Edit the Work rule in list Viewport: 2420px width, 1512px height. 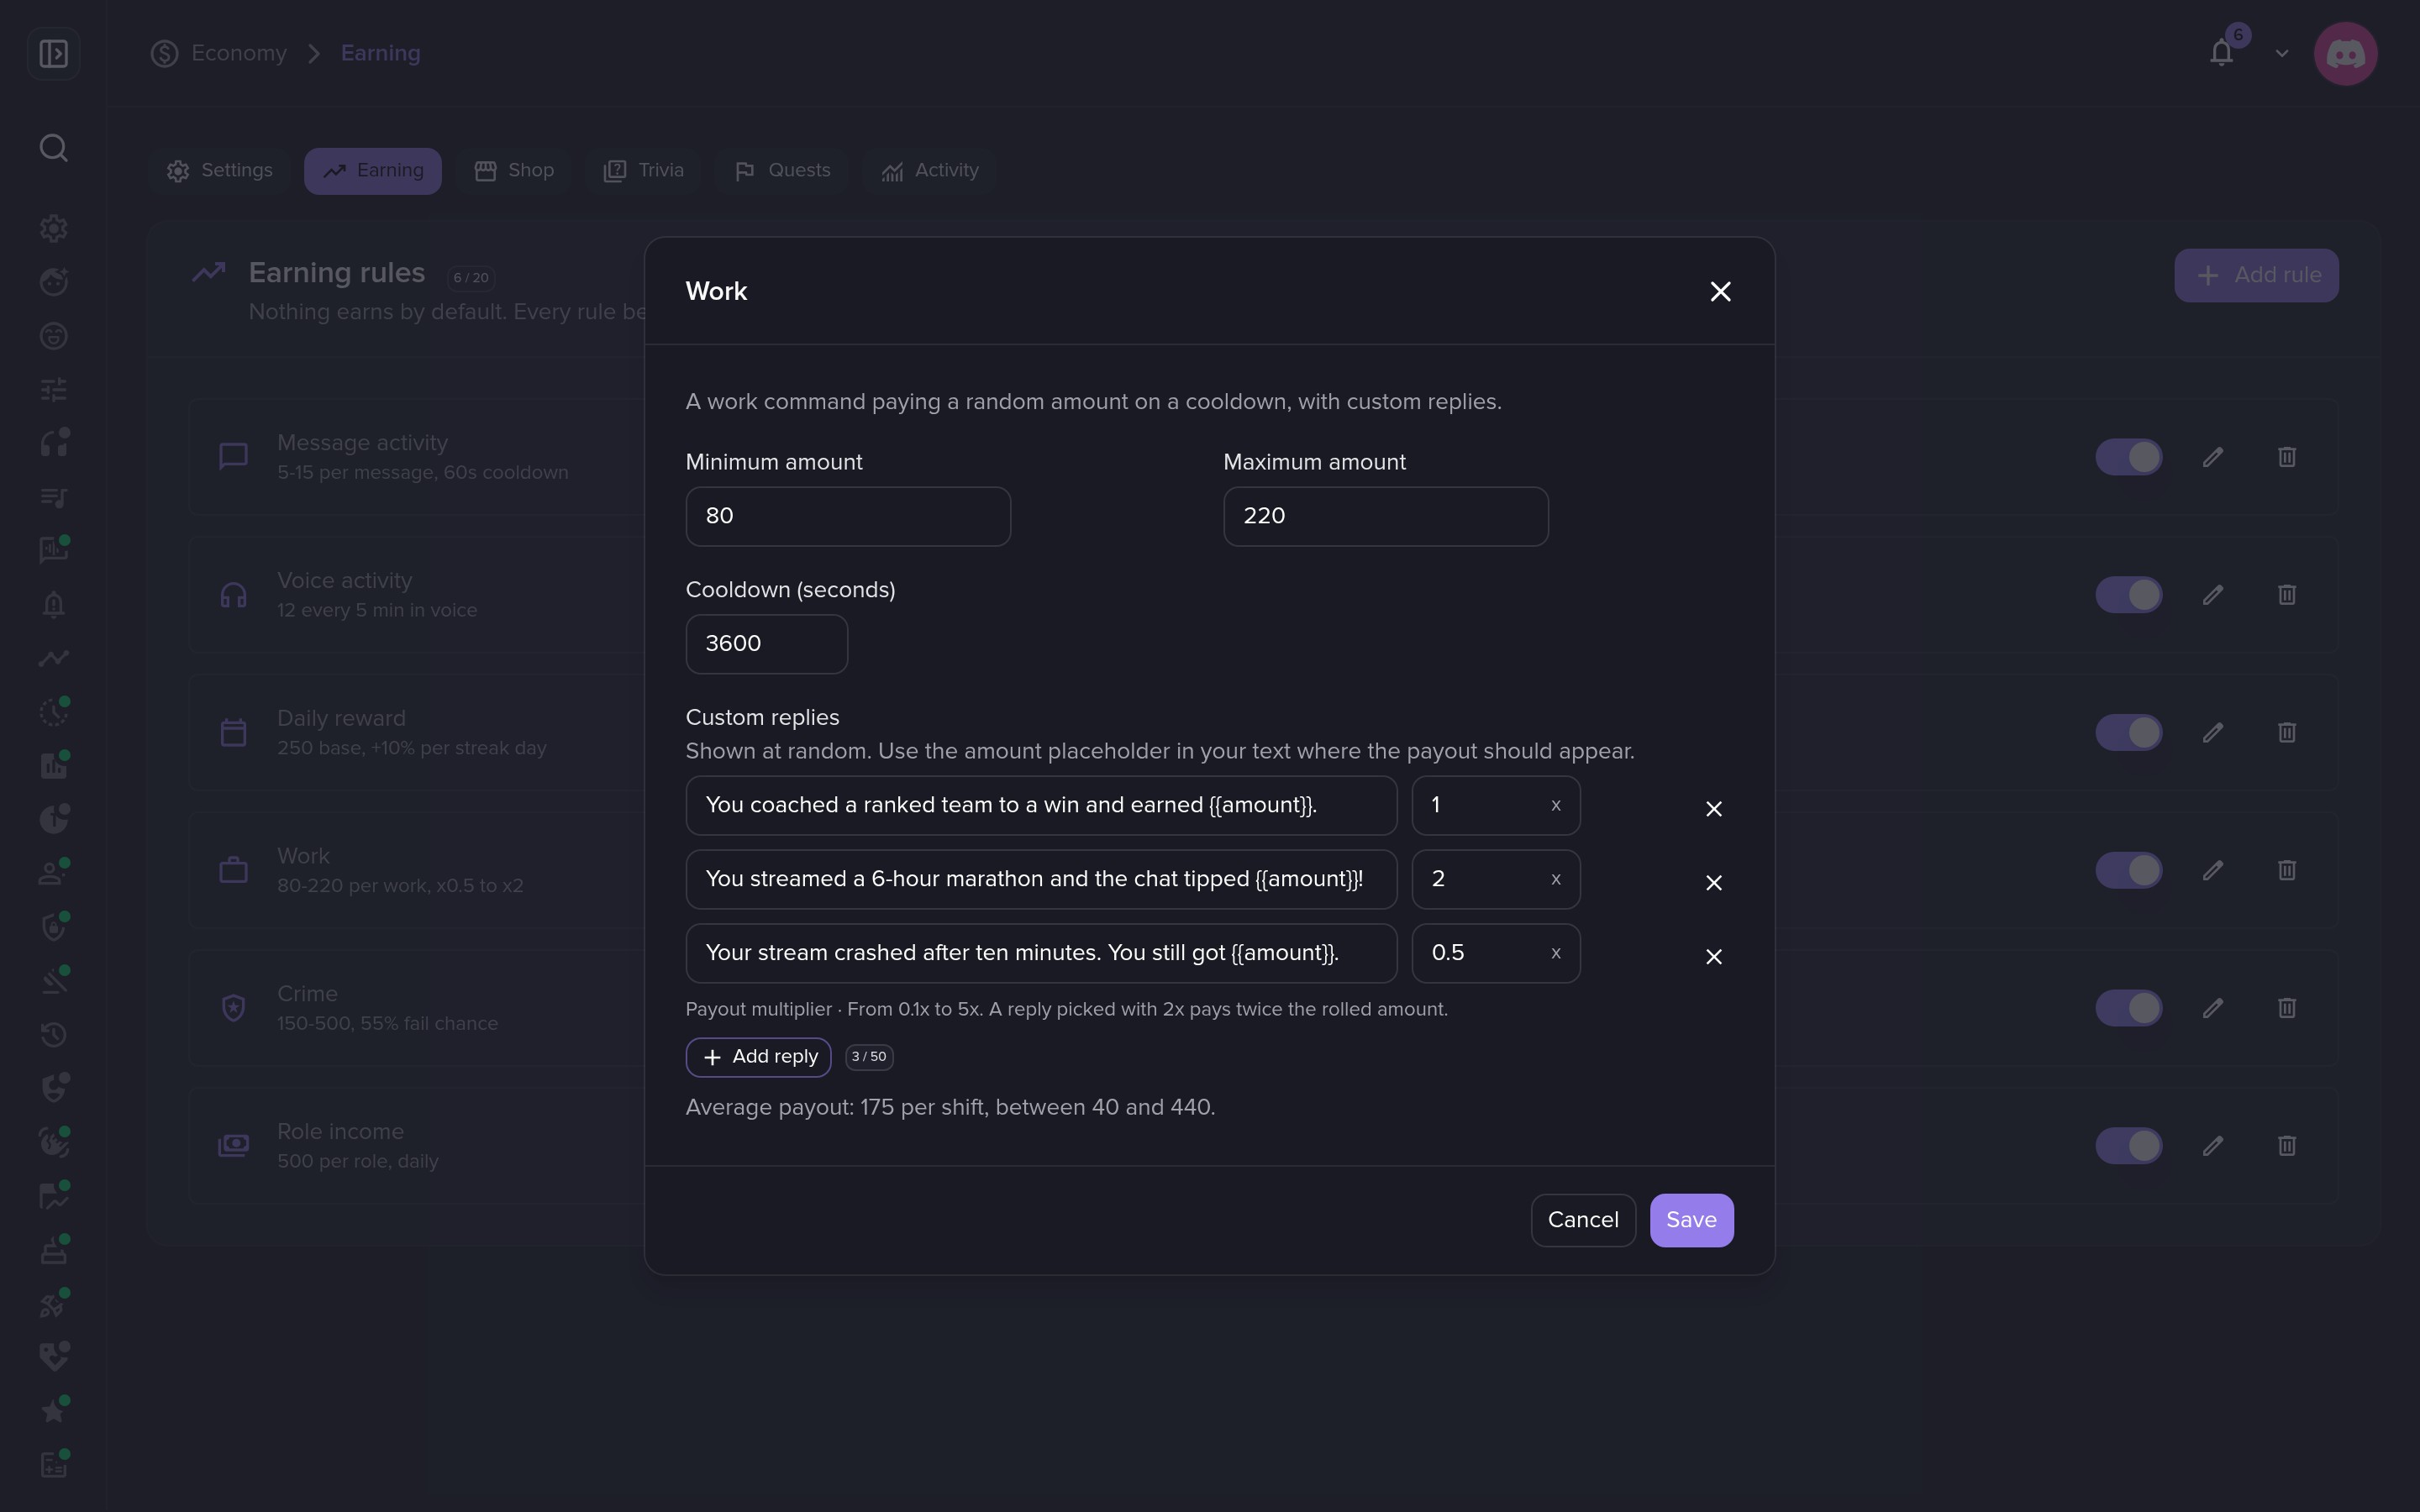2213,870
